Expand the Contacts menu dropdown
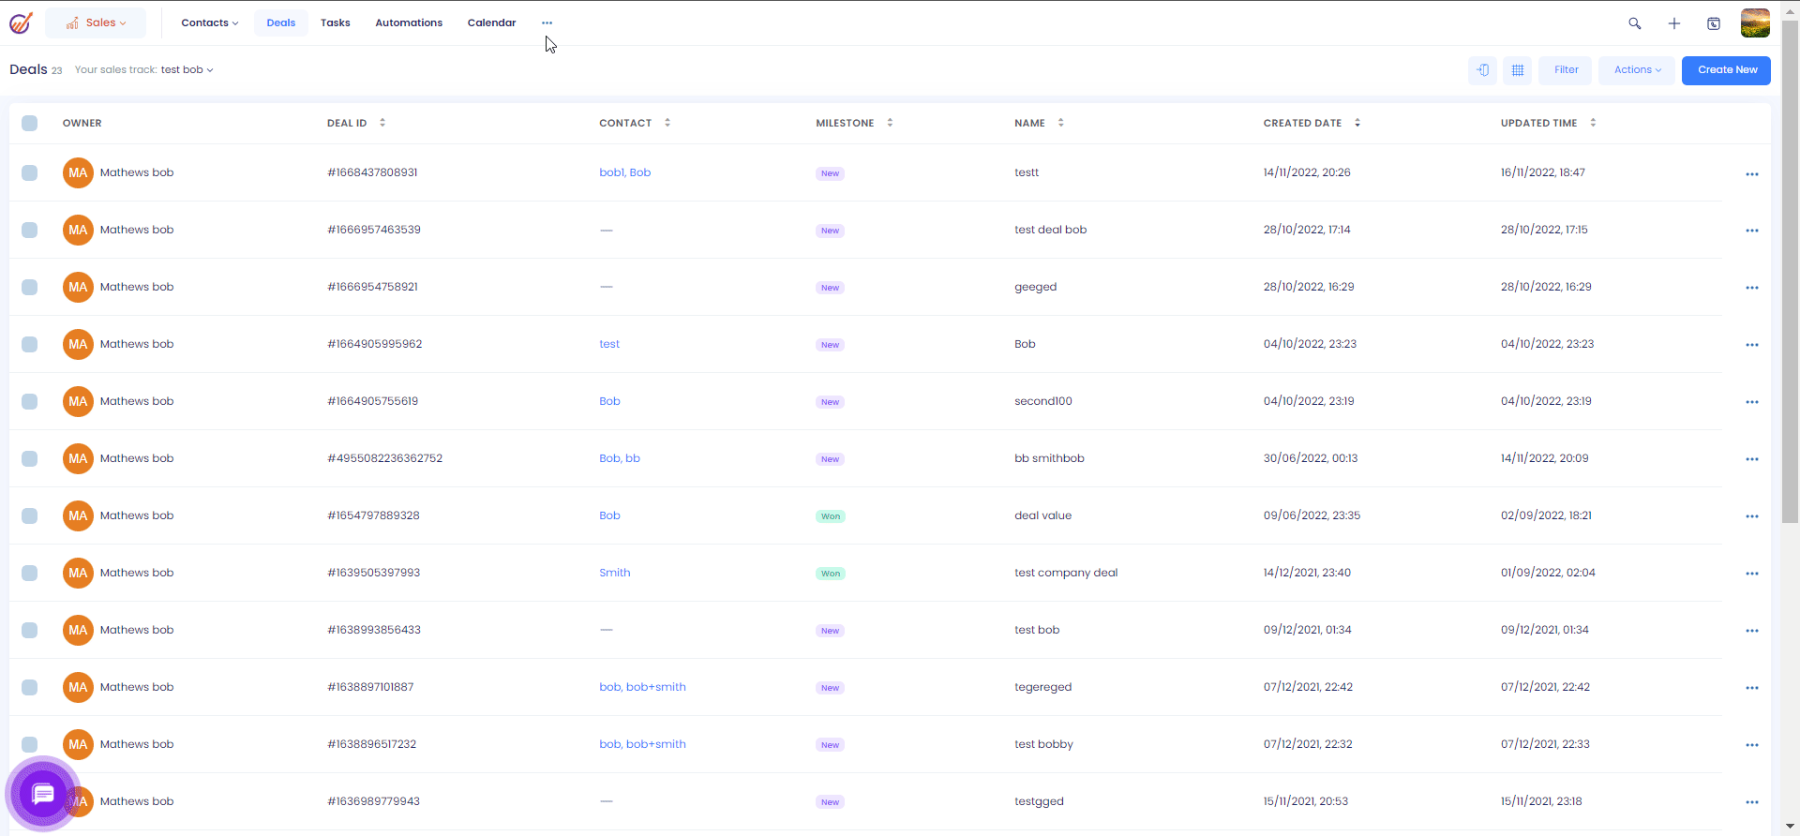Screen dimensions: 1800x836 click(x=210, y=22)
